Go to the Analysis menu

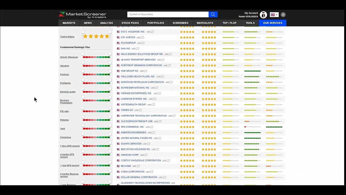(x=107, y=23)
